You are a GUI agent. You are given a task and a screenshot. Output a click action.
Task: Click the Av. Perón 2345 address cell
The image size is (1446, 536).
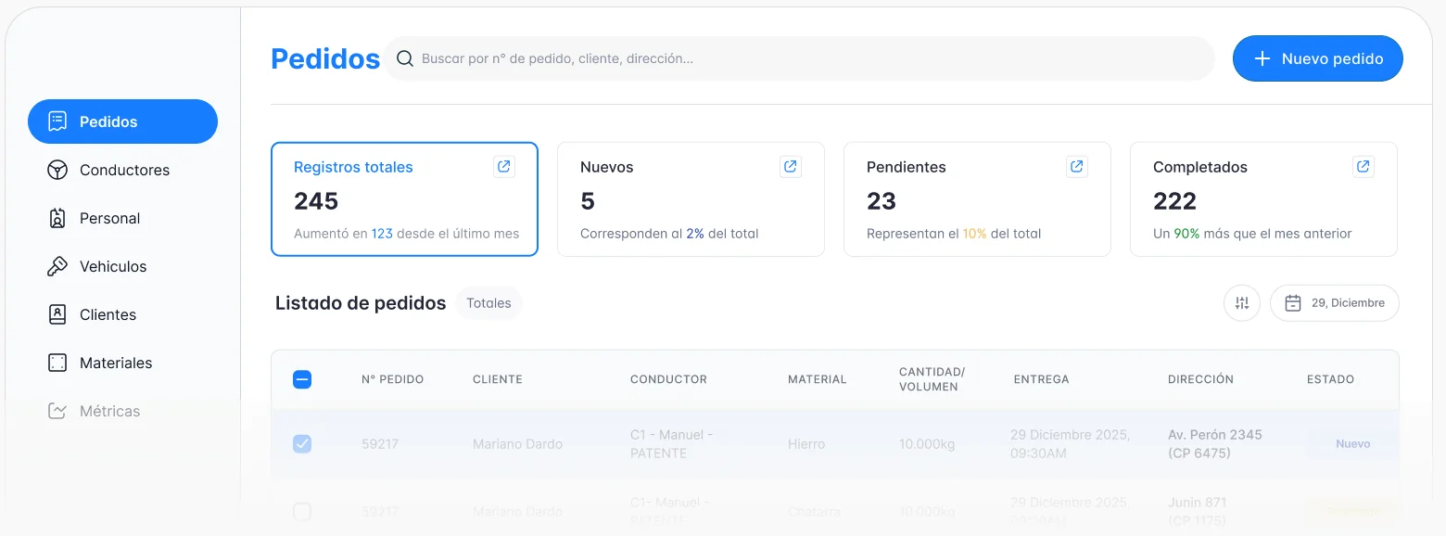(1215, 444)
